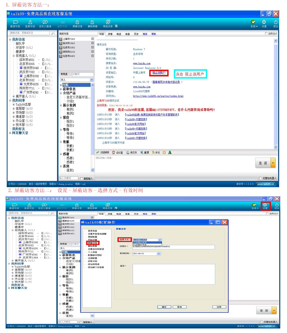Click 退出 power icon in lower window
The width and height of the screenshot is (287, 333).
pos(277,205)
